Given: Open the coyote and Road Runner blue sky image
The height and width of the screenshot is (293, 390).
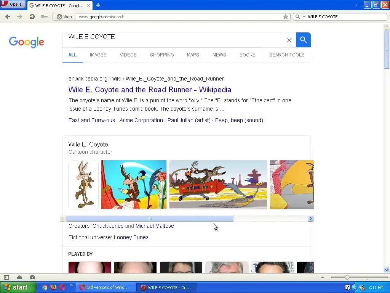Looking at the screenshot, I should (134, 185).
